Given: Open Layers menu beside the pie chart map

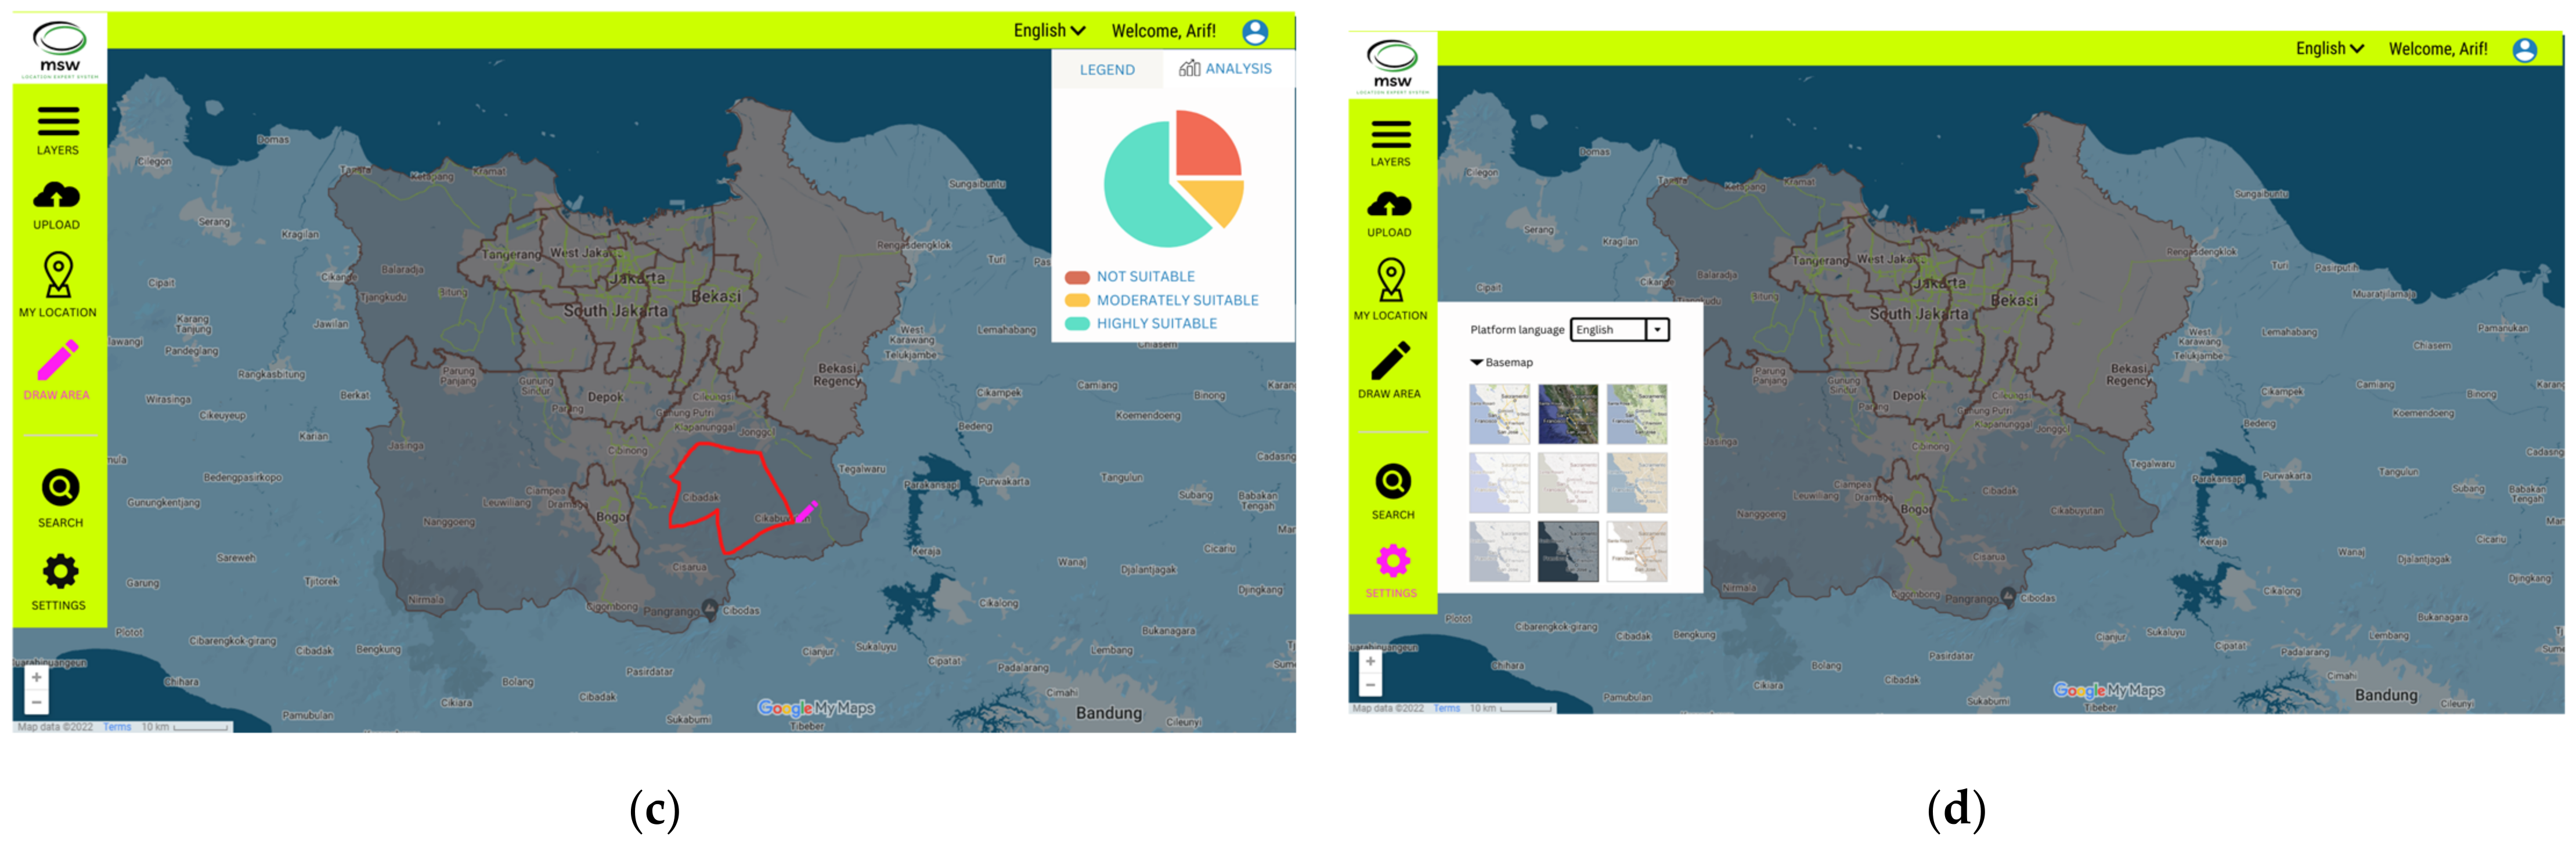Looking at the screenshot, I should point(58,123).
